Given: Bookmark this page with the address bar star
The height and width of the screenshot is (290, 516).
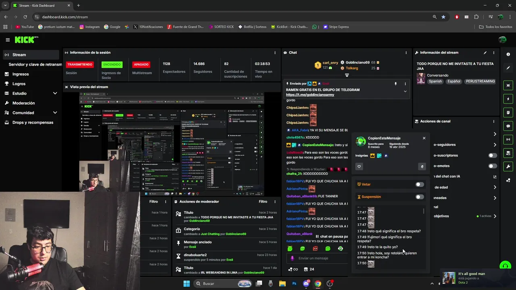Looking at the screenshot, I should [443, 17].
